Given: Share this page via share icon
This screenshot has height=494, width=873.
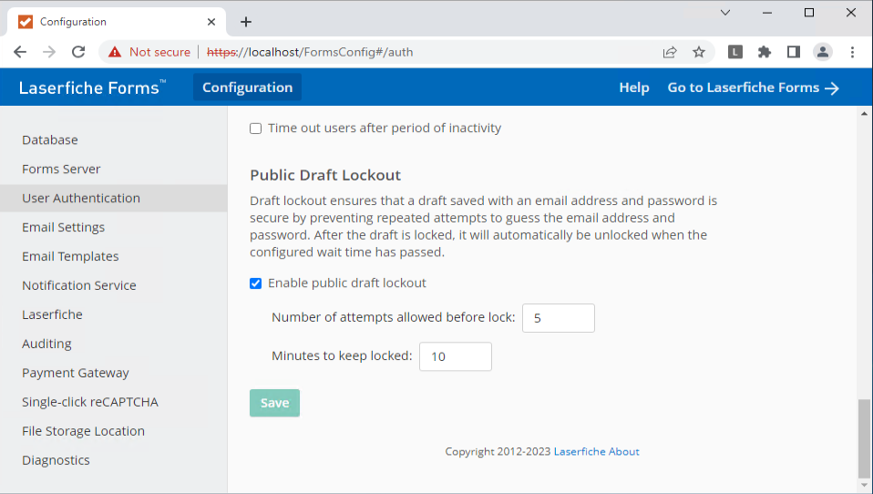Looking at the screenshot, I should tap(670, 52).
